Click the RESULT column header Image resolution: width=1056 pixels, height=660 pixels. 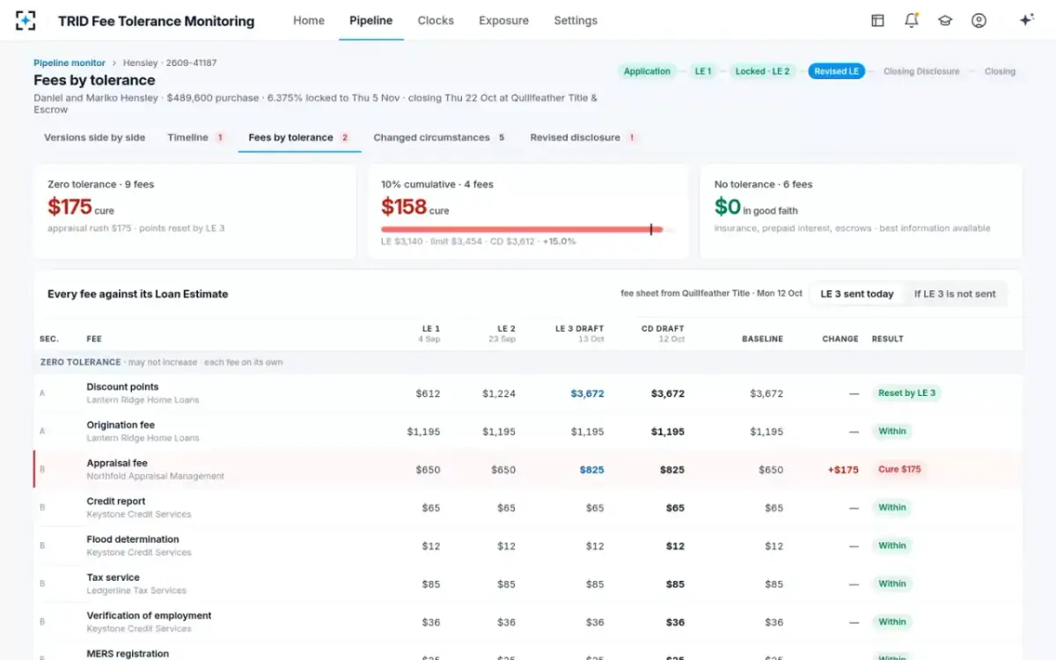(x=888, y=339)
